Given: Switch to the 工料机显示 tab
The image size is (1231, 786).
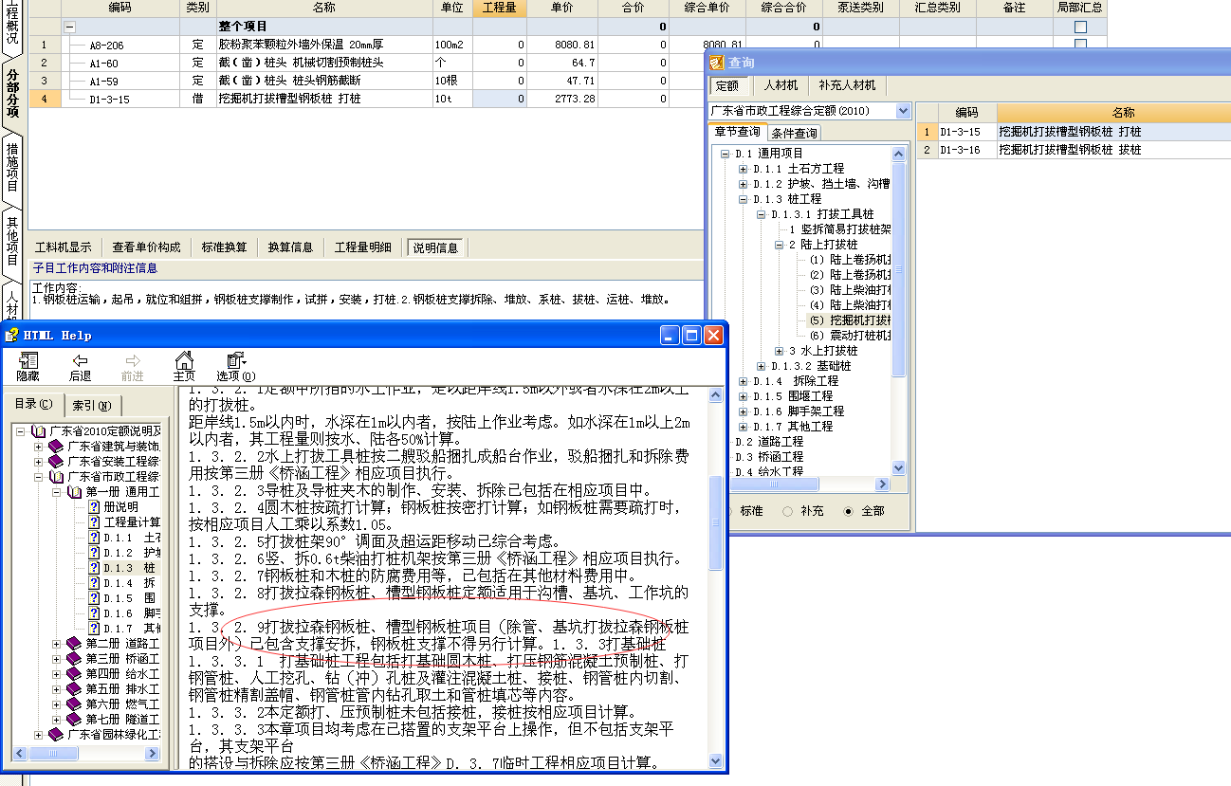Looking at the screenshot, I should [x=64, y=247].
